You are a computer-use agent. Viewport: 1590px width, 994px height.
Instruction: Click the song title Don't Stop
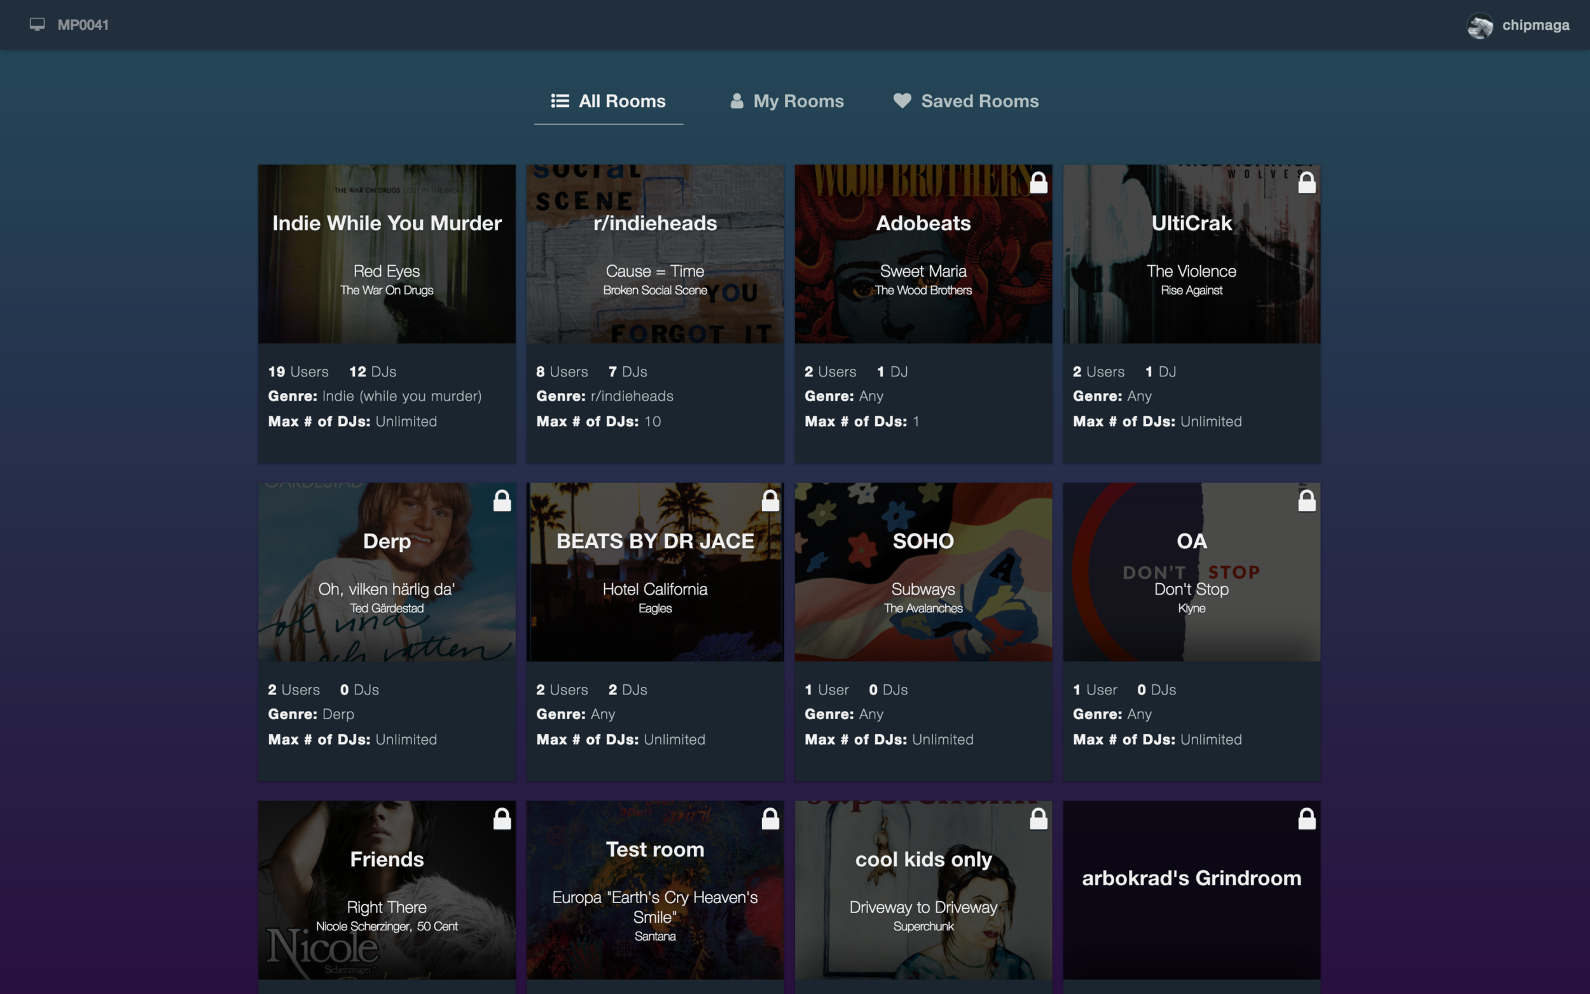(1191, 589)
